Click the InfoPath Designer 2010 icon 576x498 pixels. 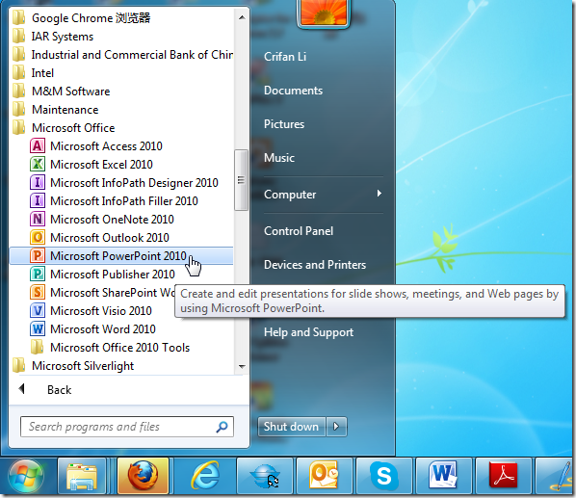(38, 182)
